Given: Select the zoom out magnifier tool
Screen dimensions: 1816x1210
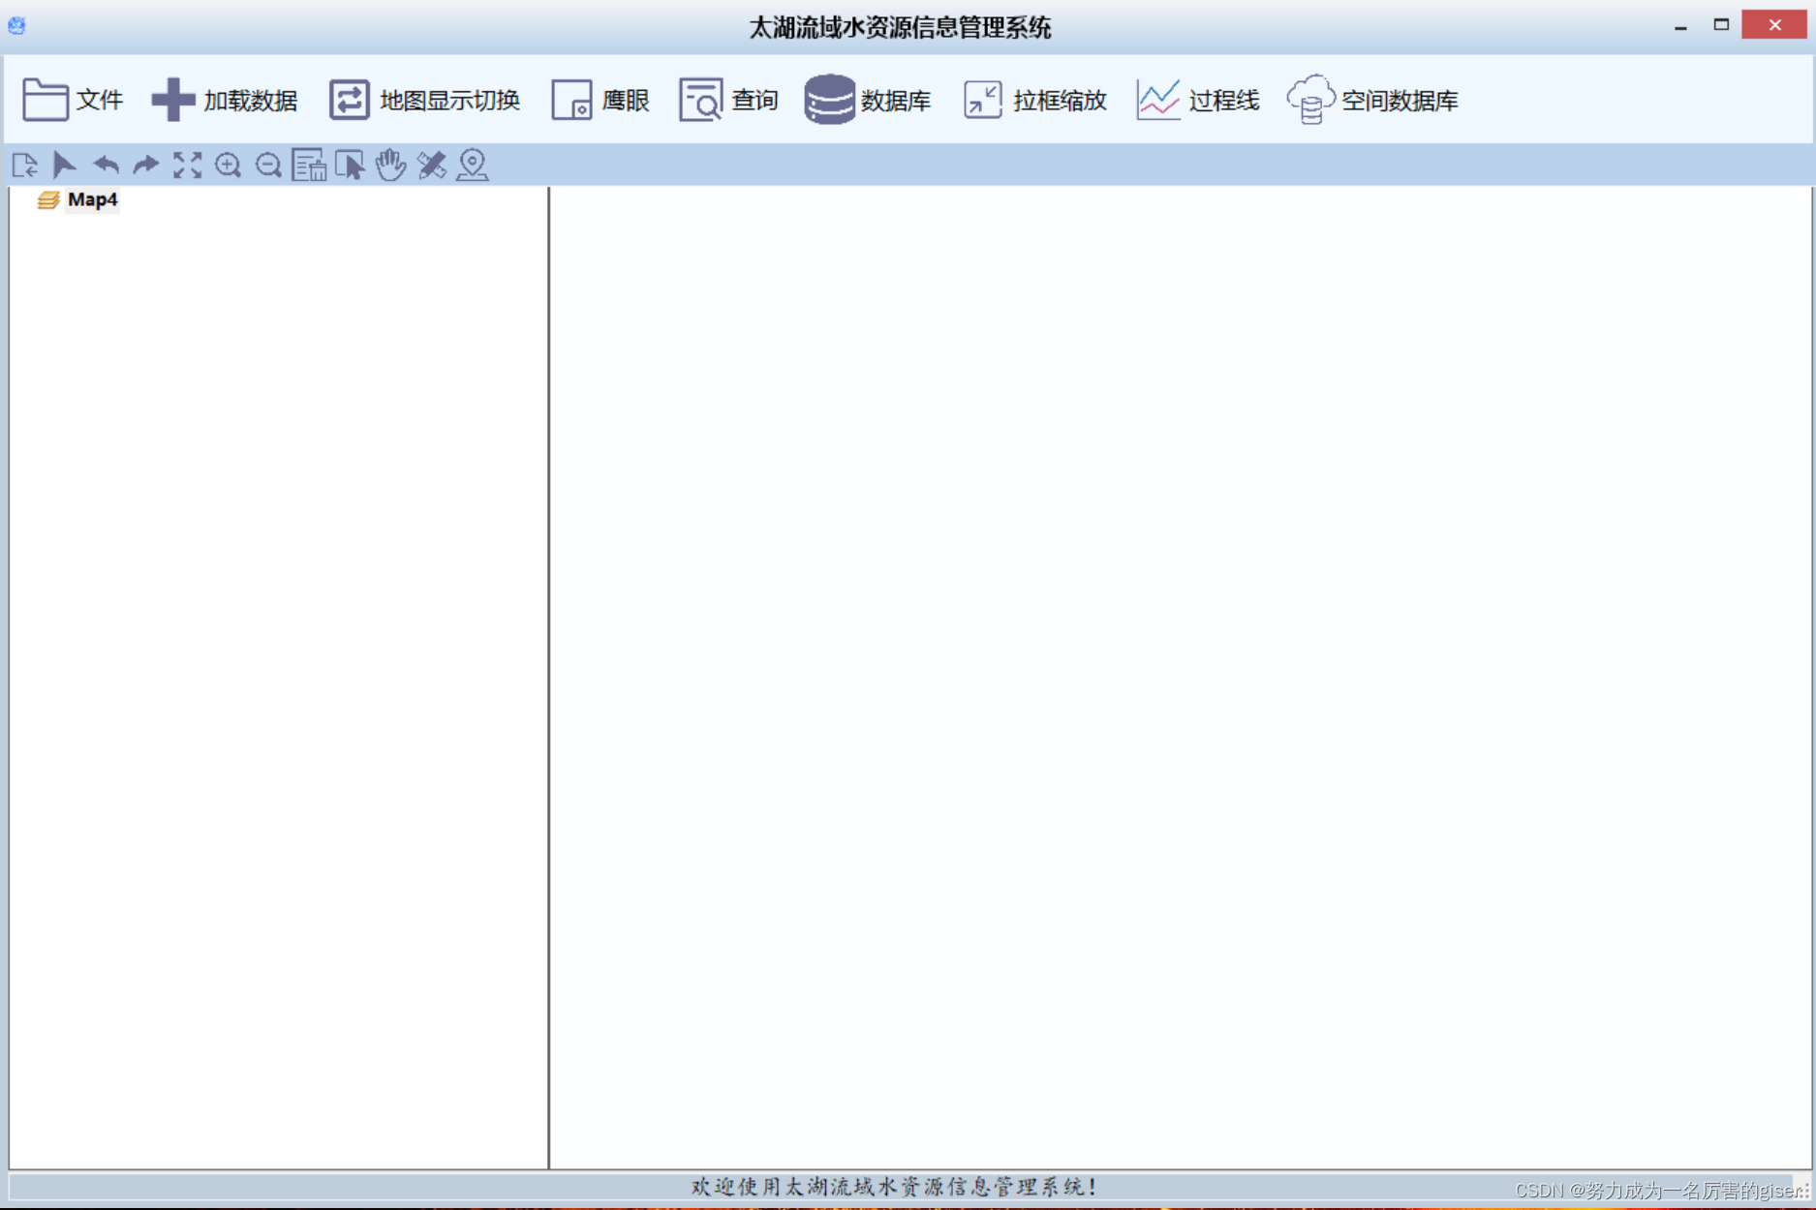Looking at the screenshot, I should coord(268,166).
